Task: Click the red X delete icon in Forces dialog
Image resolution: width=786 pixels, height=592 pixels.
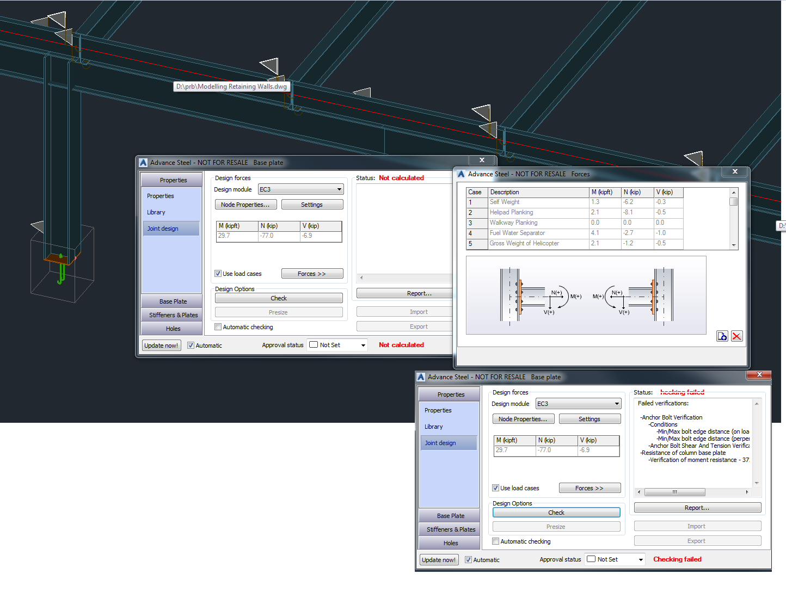Action: pyautogui.click(x=737, y=336)
